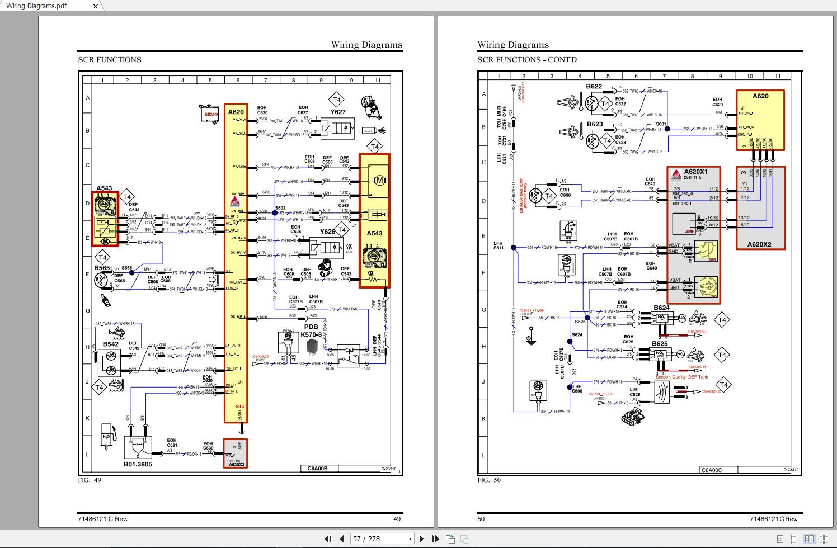The width and height of the screenshot is (837, 548).
Task: Click the FIG. 49 caption on the left page
Action: [x=88, y=480]
